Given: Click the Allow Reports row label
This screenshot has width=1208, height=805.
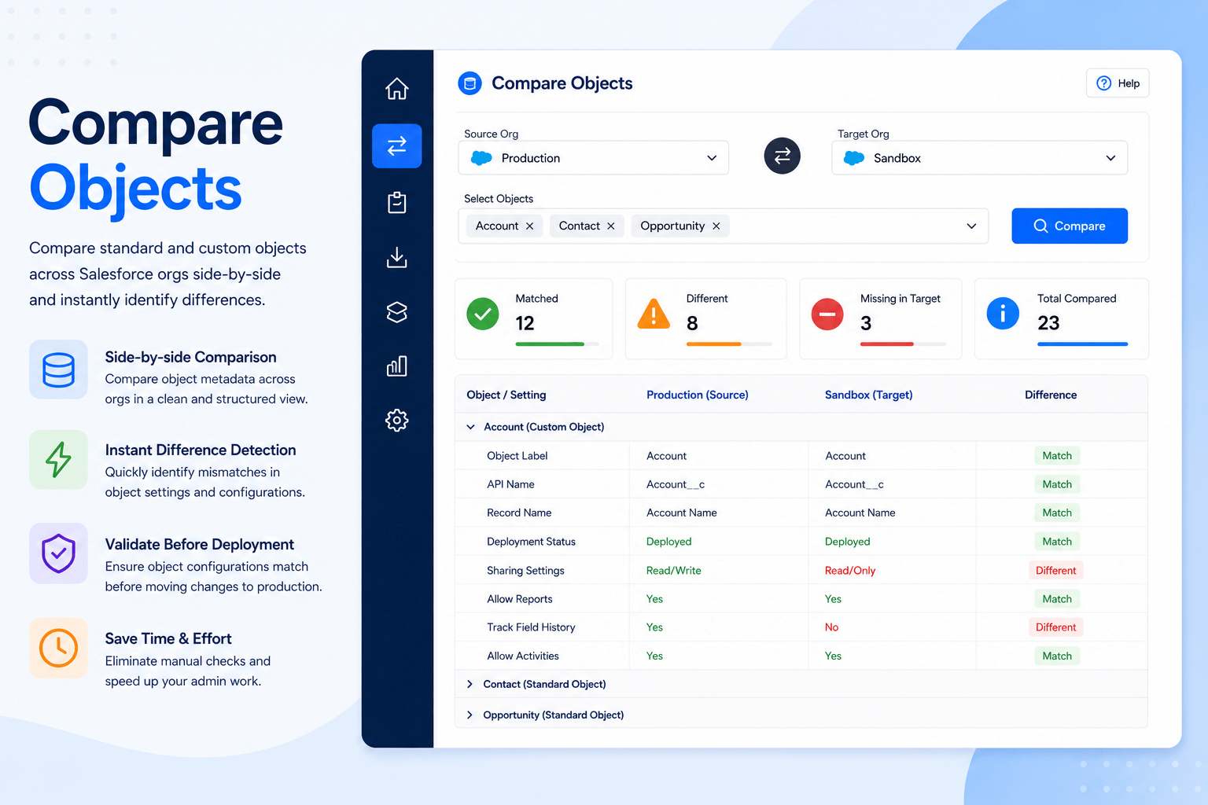Looking at the screenshot, I should 519,599.
